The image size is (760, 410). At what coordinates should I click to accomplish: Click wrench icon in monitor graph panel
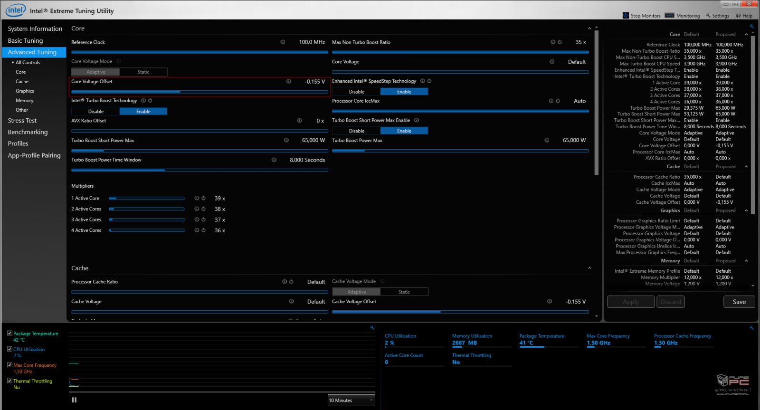372,328
